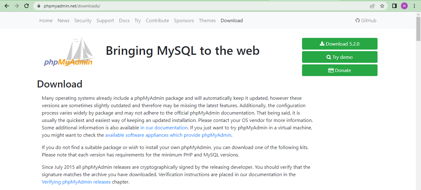
Task: Open the browser side panel icon
Action: coord(394,6)
